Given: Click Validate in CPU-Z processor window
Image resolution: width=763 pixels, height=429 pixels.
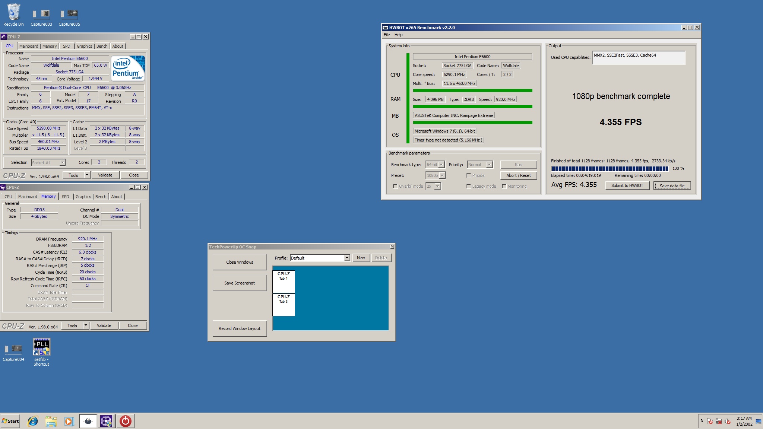Looking at the screenshot, I should point(105,175).
